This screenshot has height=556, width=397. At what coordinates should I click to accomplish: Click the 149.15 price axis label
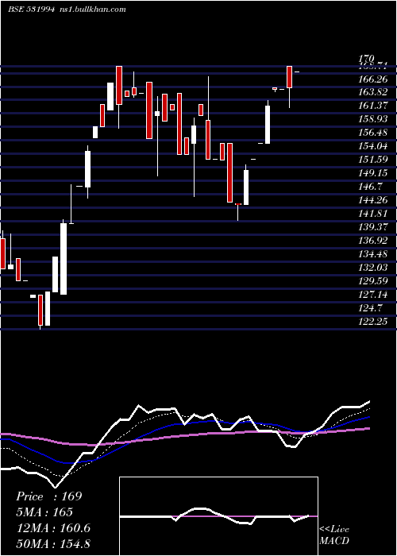pyautogui.click(x=373, y=173)
